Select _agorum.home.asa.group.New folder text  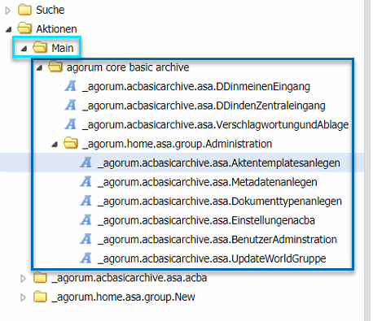pyautogui.click(x=123, y=297)
